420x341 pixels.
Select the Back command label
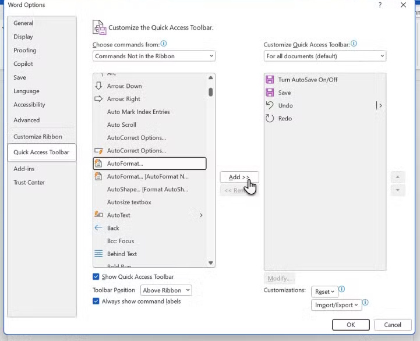click(113, 228)
